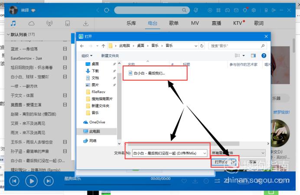Open the FileRecv folder
300x195 pixels.
click(98, 92)
